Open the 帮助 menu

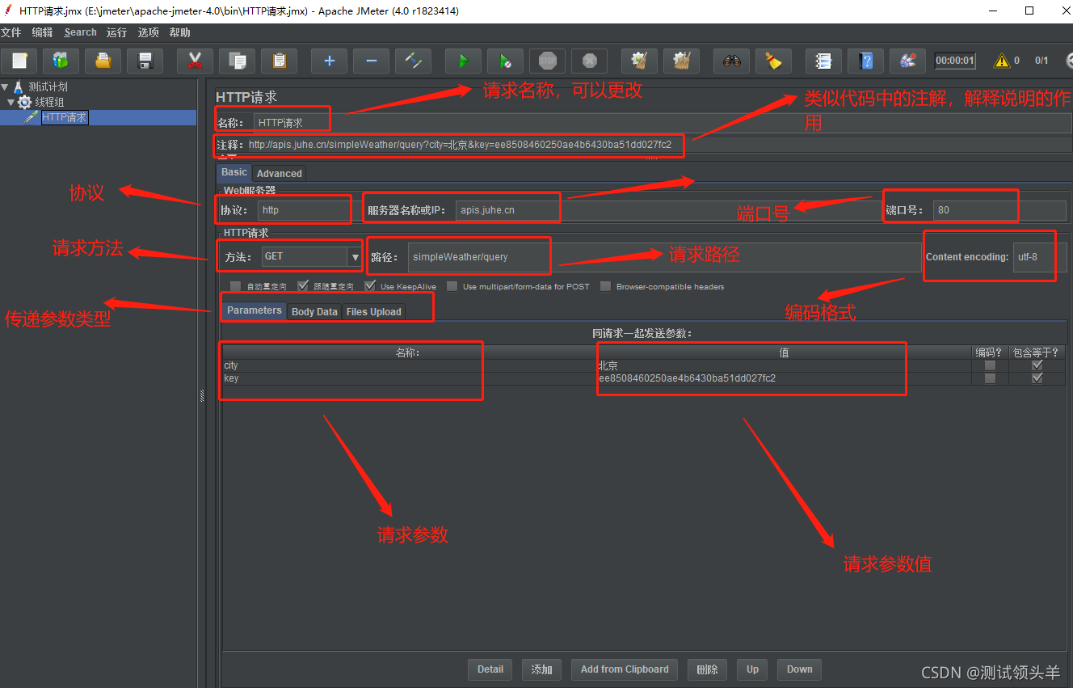point(179,32)
